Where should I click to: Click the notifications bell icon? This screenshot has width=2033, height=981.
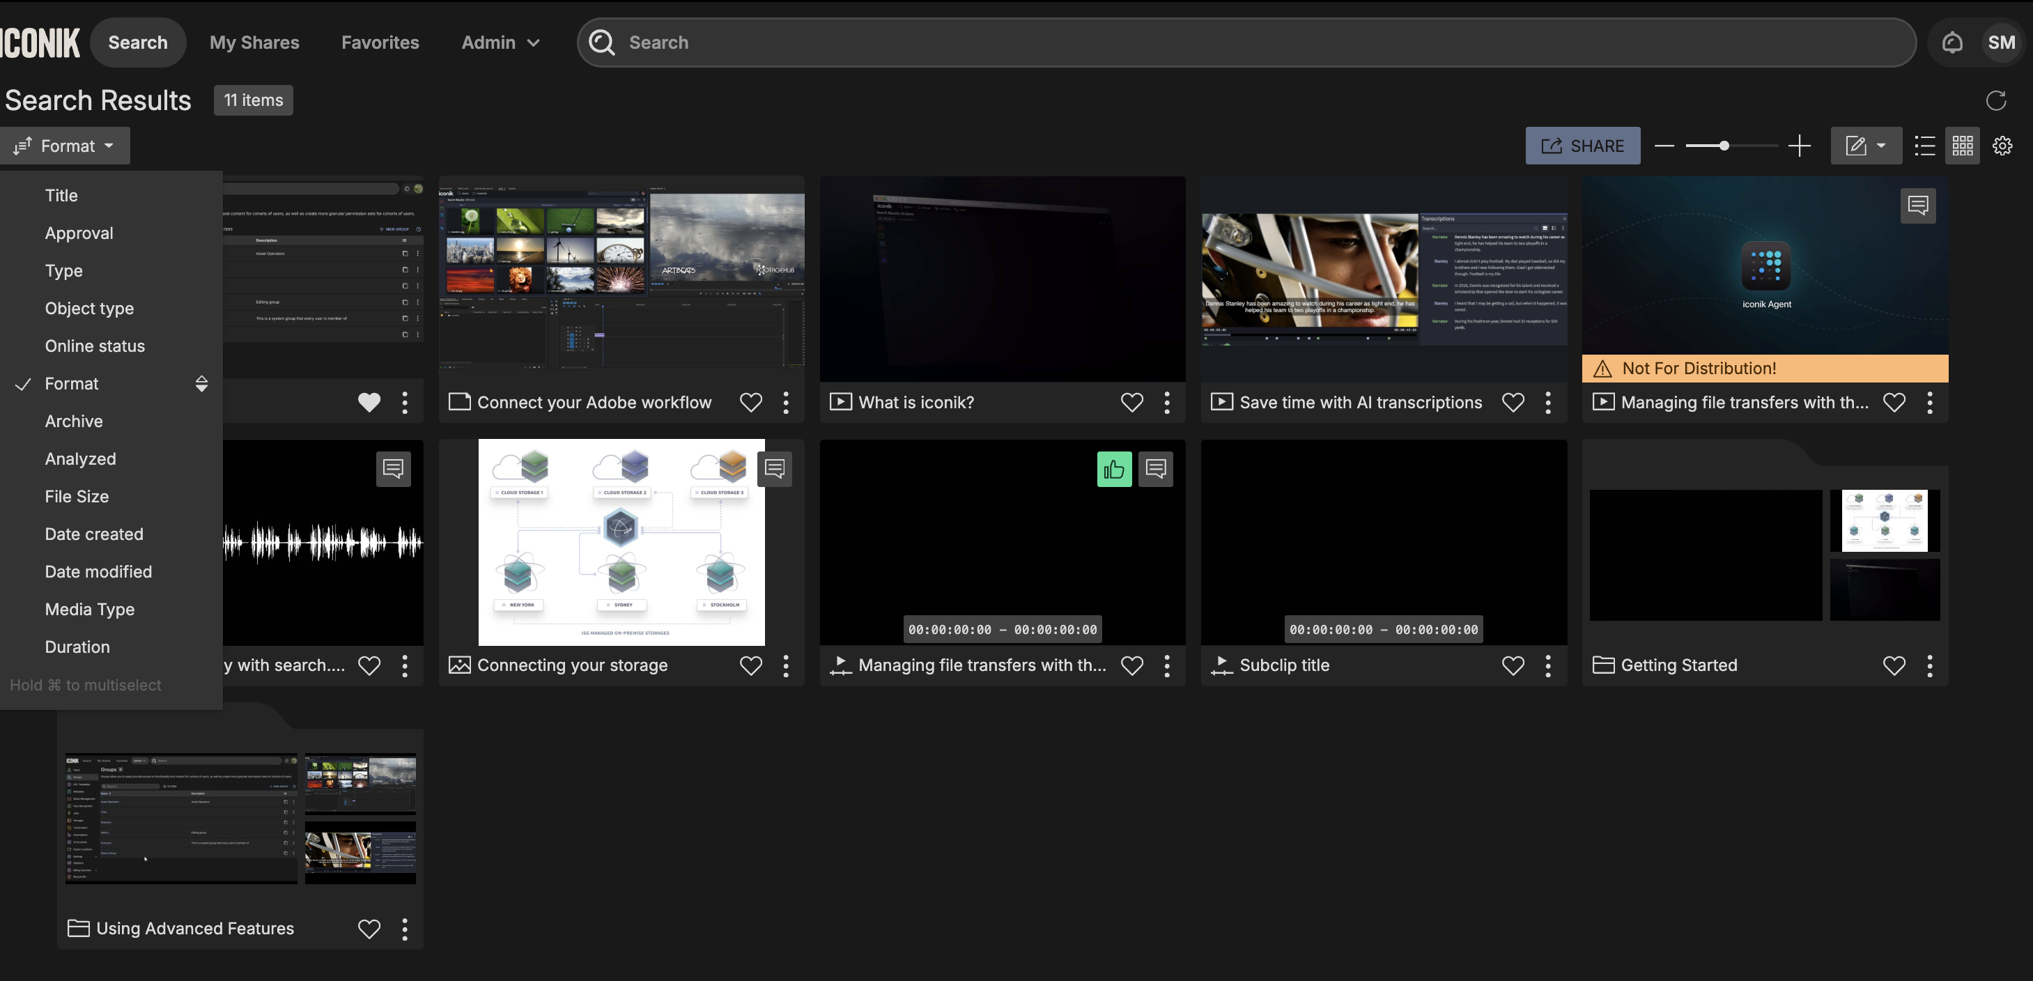click(x=1951, y=43)
